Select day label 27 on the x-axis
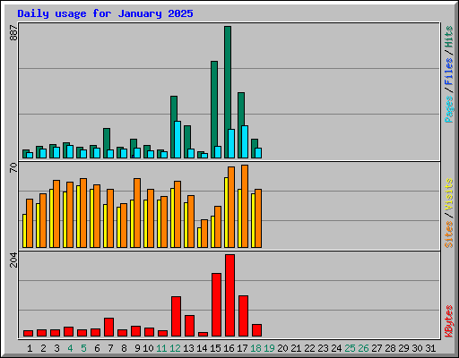The image size is (459, 358). (377, 348)
